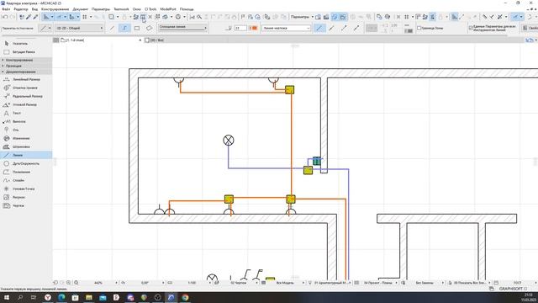This screenshot has height=303, width=538.
Task: Select the Fill (Штриховка) tool
Action: pos(26,146)
